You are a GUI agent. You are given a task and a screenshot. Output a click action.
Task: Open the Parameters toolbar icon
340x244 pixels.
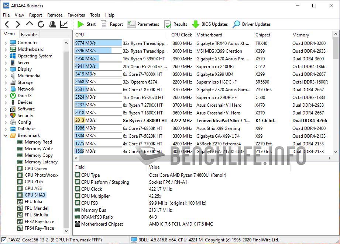point(131,24)
